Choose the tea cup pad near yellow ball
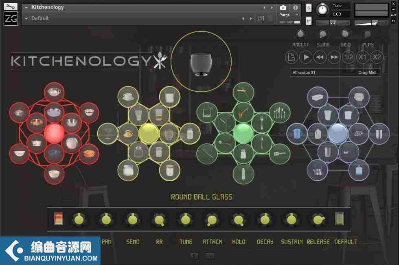 (x=128, y=134)
